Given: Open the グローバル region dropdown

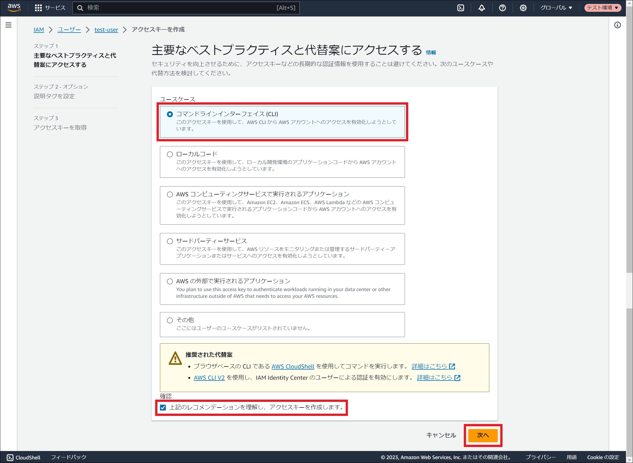Looking at the screenshot, I should tap(556, 8).
